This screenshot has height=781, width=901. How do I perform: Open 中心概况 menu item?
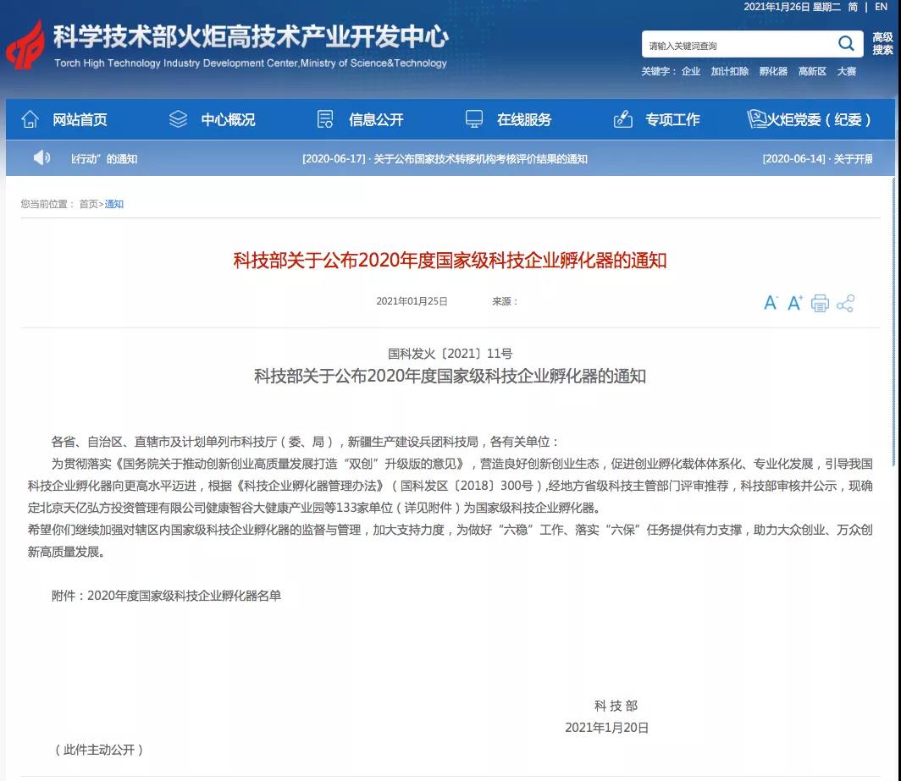[228, 119]
